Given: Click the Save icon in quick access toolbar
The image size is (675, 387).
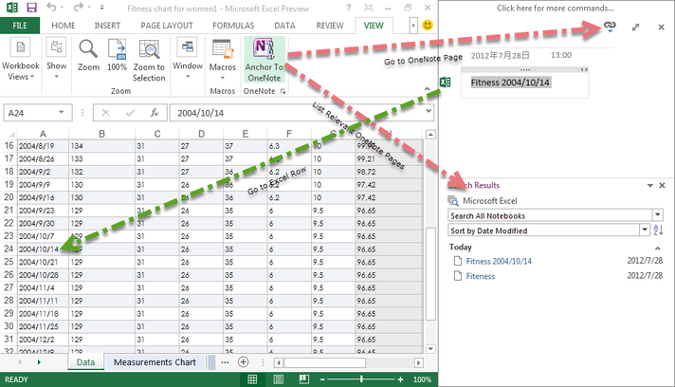Looking at the screenshot, I should click(x=31, y=8).
